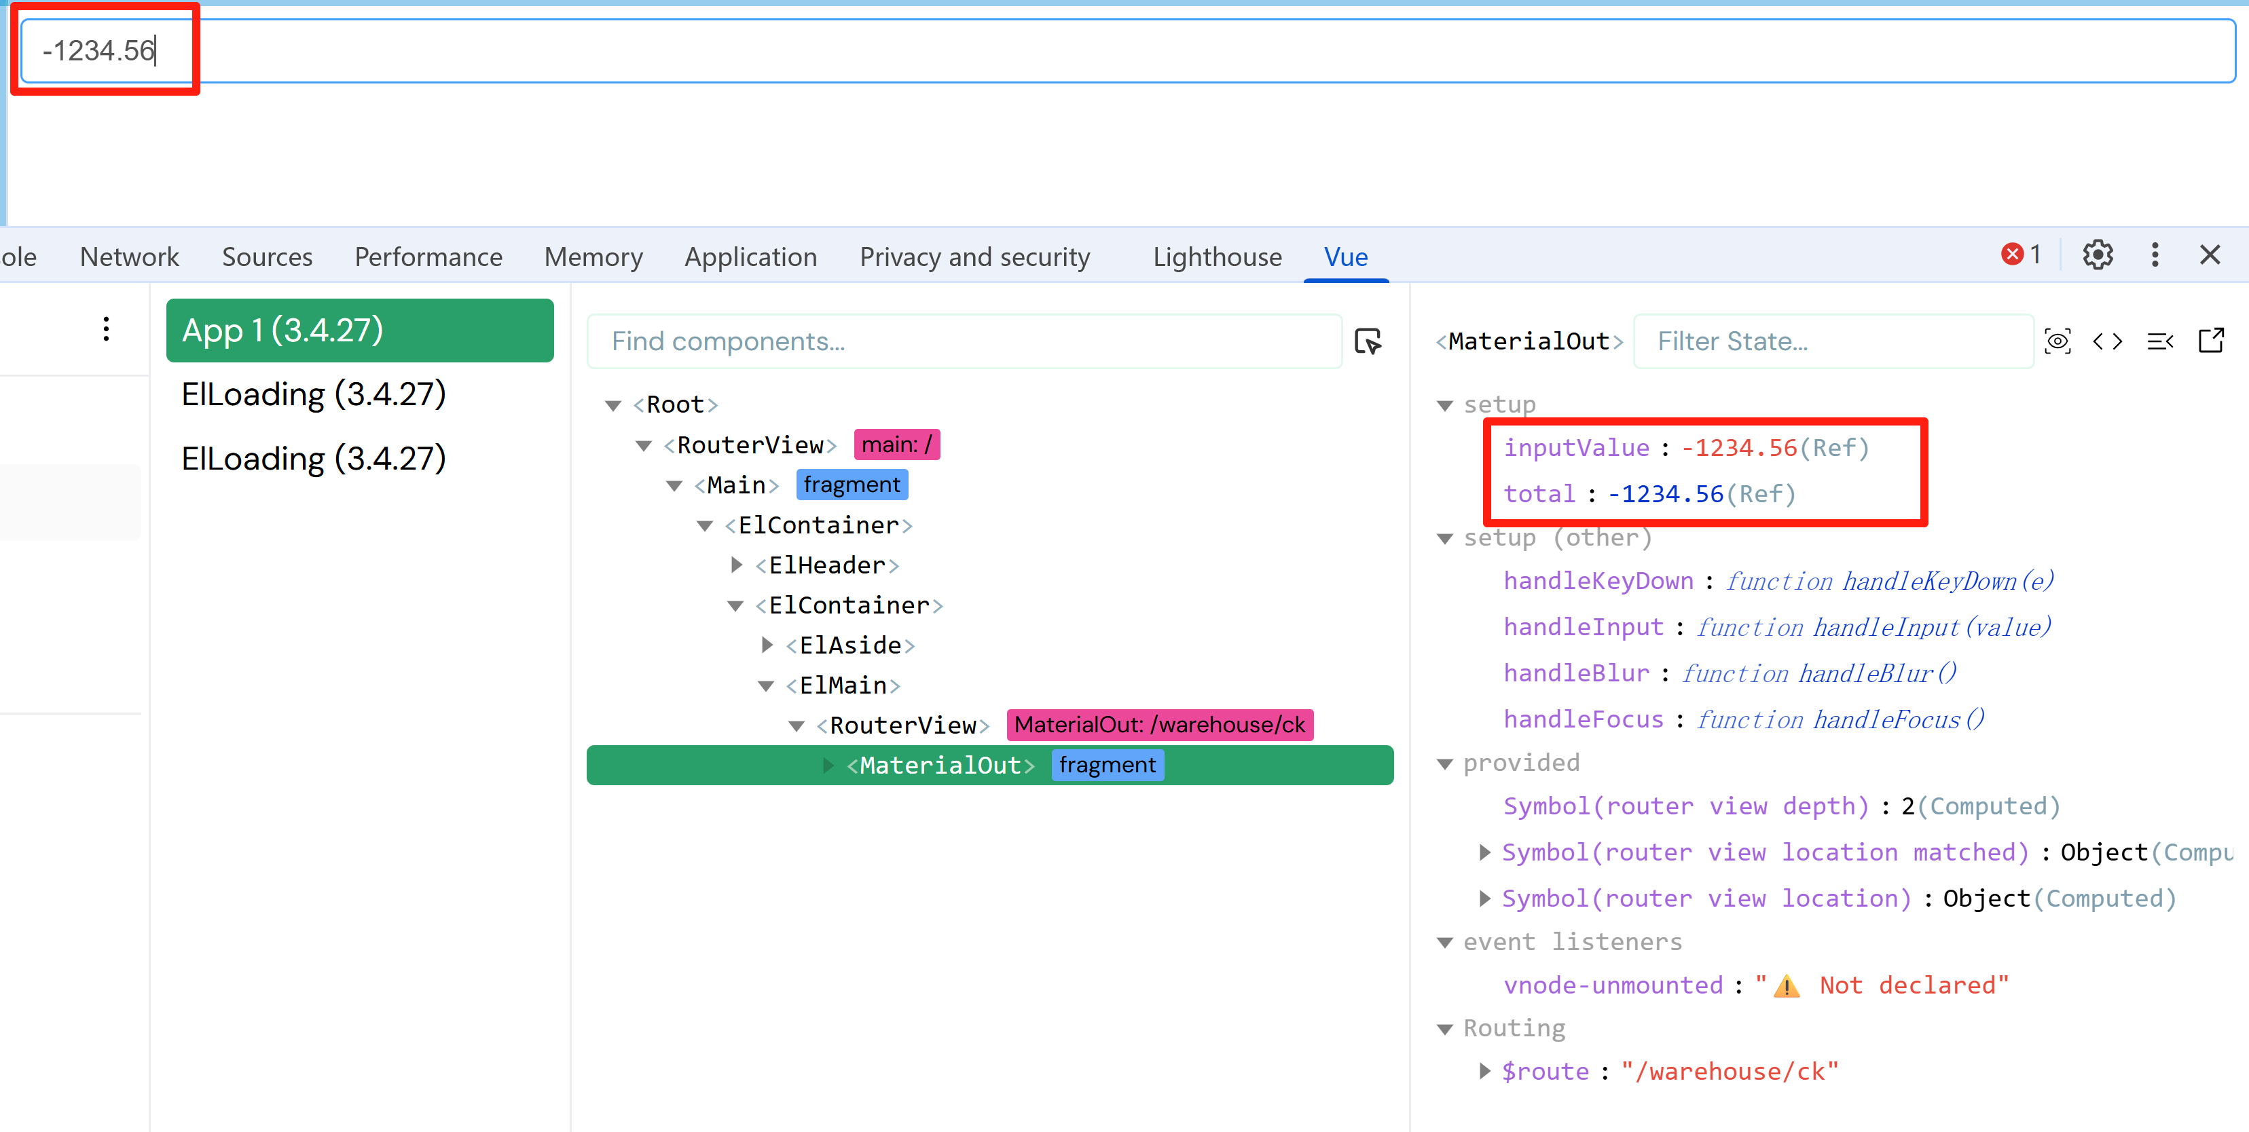Click the inspect DOM collapse icon

tap(2160, 341)
